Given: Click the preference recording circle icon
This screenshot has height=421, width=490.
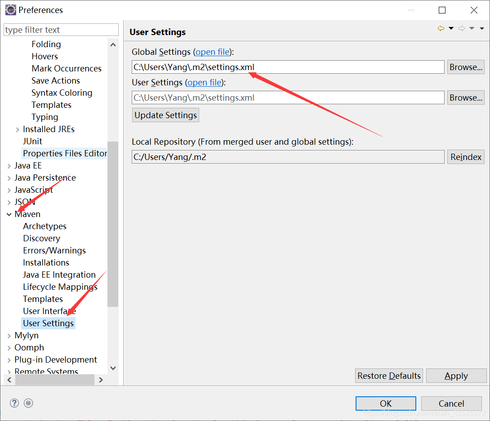Looking at the screenshot, I should [29, 403].
